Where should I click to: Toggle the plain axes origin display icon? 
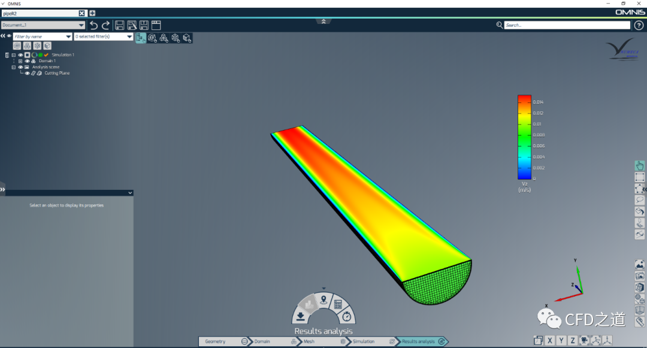[607, 340]
